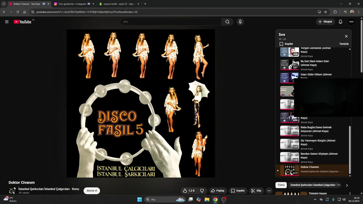This screenshot has width=363, height=204.
Task: Select the İstanbul Şarkıcıları İstanbul Çalgıcıları chip
Action: coord(315,185)
